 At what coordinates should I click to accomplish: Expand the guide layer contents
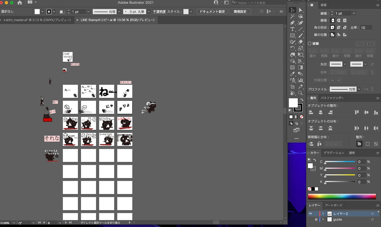[x=323, y=220]
